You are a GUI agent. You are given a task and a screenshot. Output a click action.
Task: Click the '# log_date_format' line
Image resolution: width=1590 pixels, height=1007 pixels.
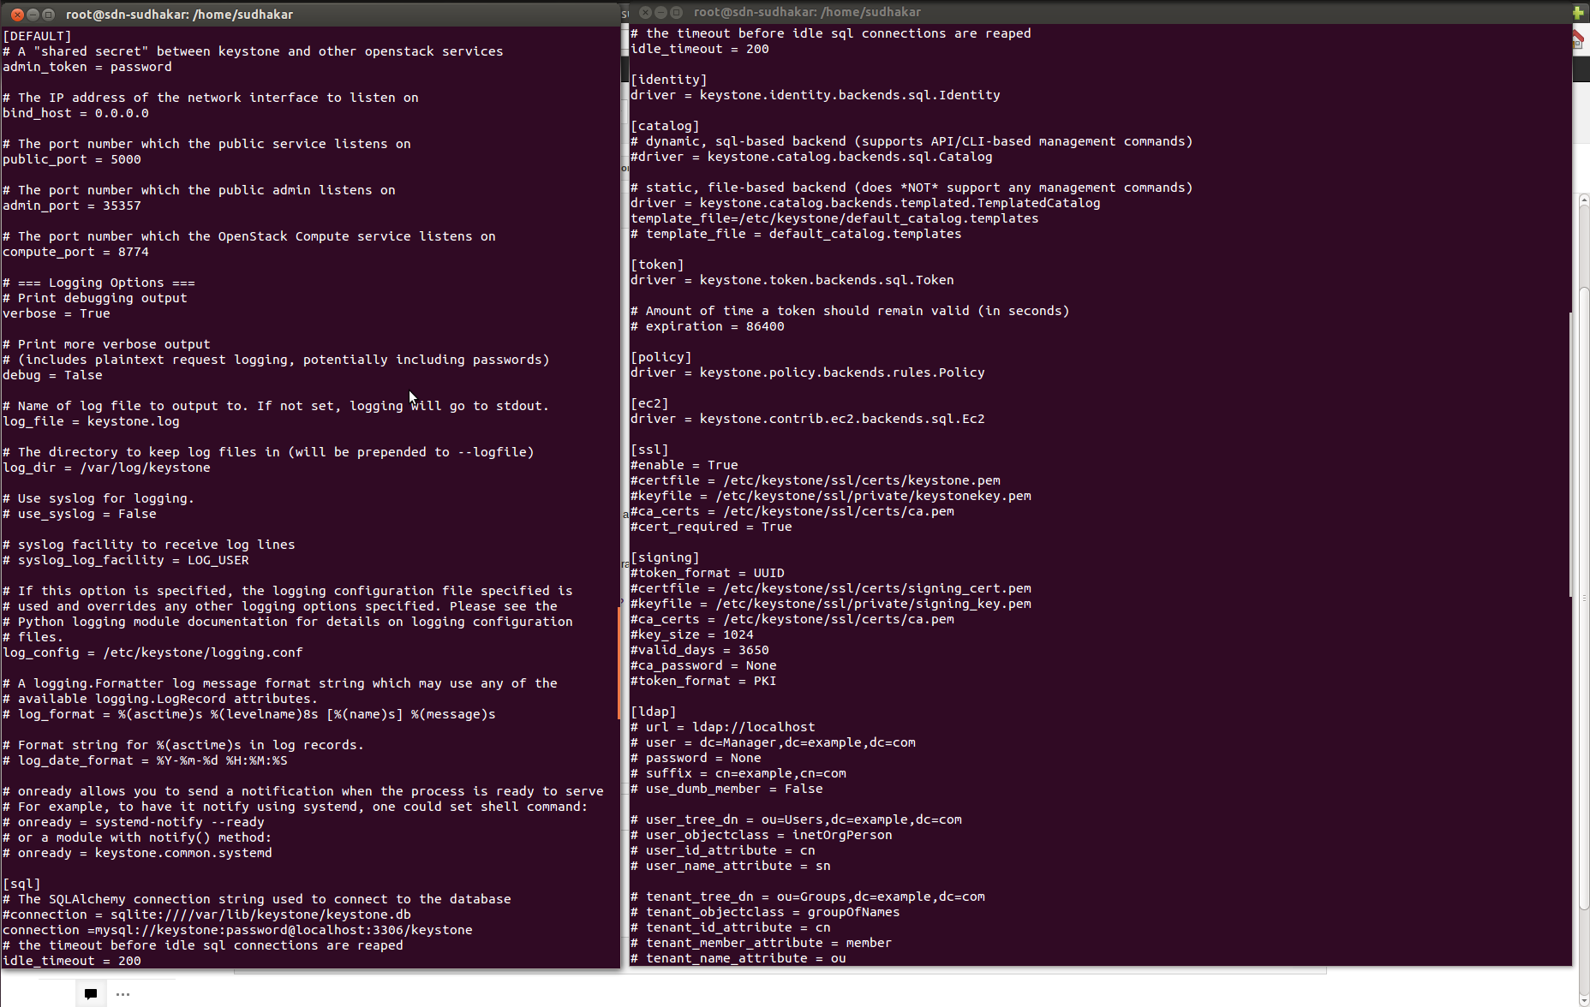tap(145, 760)
